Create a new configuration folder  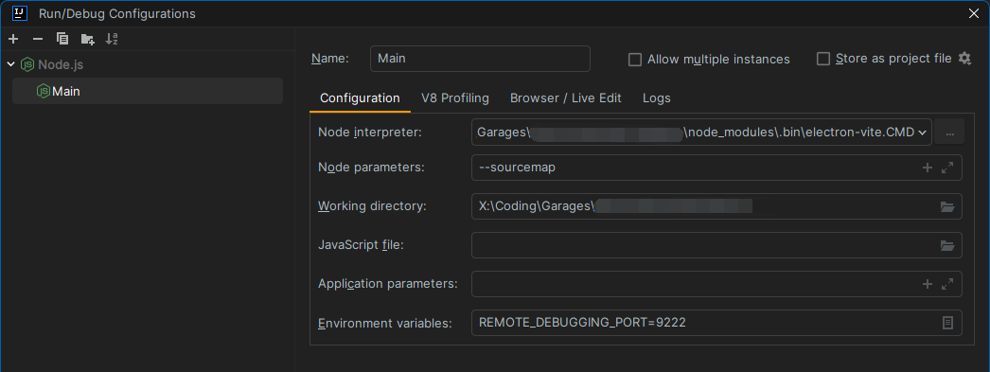[88, 39]
